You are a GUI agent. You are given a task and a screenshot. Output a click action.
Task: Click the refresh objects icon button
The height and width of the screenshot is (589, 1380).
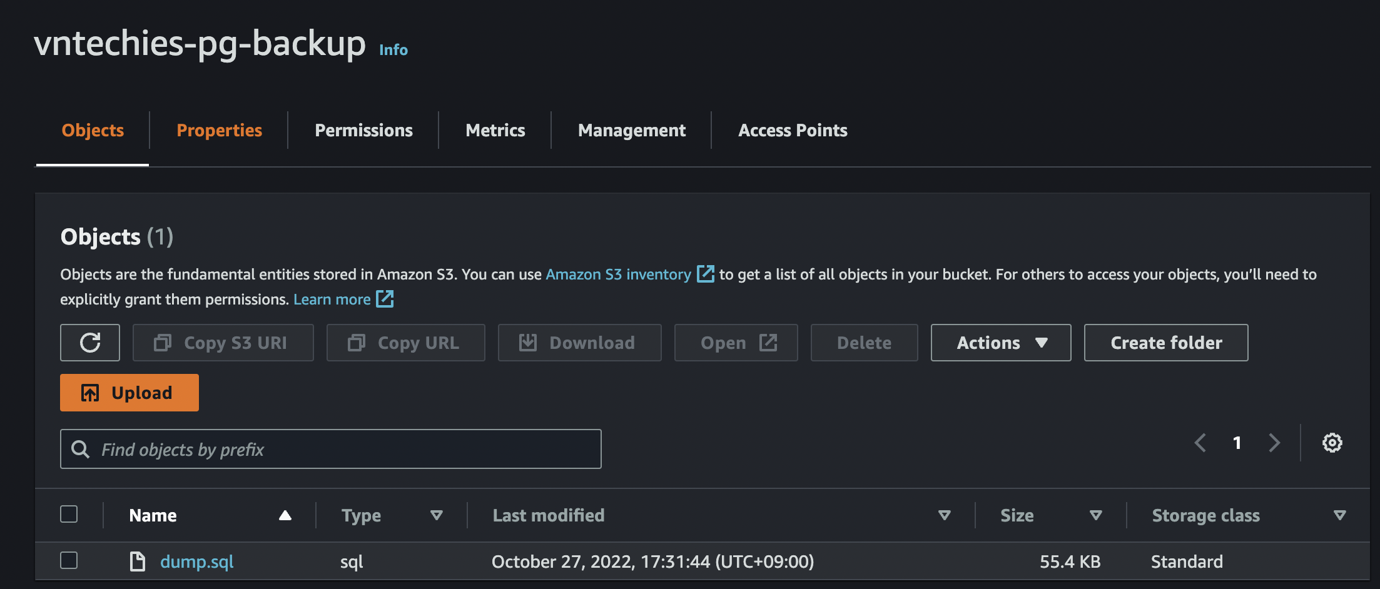coord(90,343)
